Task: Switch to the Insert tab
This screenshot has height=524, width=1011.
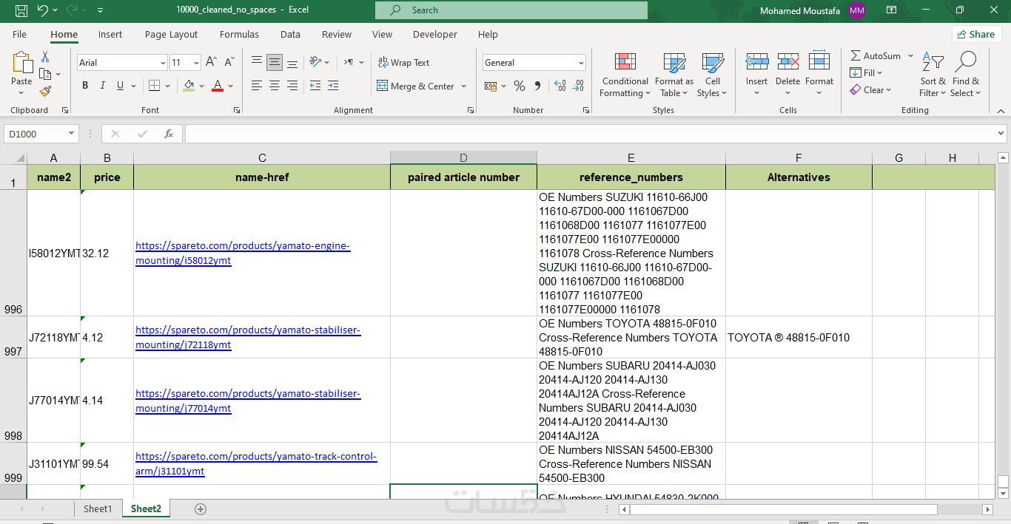Action: tap(110, 34)
